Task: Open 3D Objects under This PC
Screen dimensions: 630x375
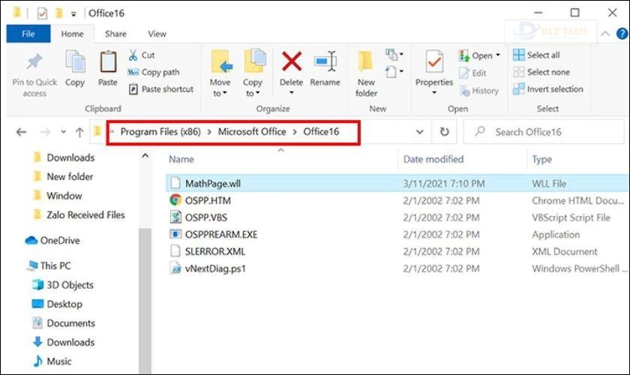Action: tap(63, 285)
